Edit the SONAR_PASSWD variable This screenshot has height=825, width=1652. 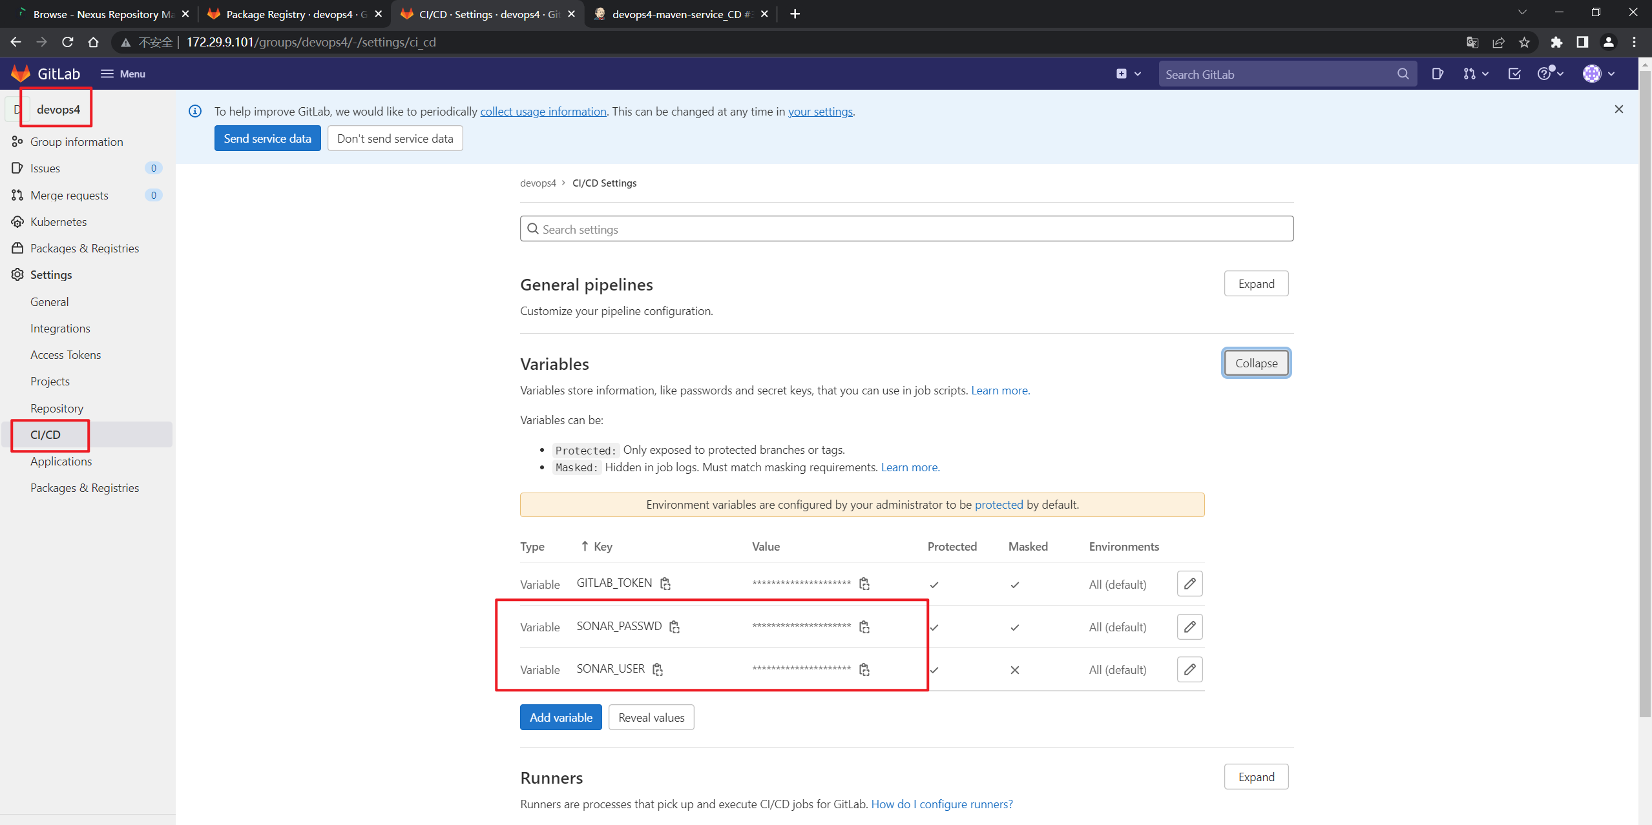point(1189,627)
